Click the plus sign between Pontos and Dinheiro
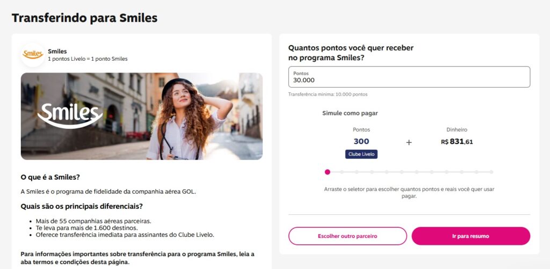Screen dimensions: 550x269 409,142
